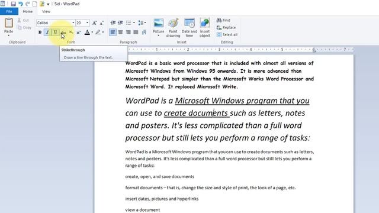Shrink the font size
Screen dimensions: 379x213
point(102,23)
